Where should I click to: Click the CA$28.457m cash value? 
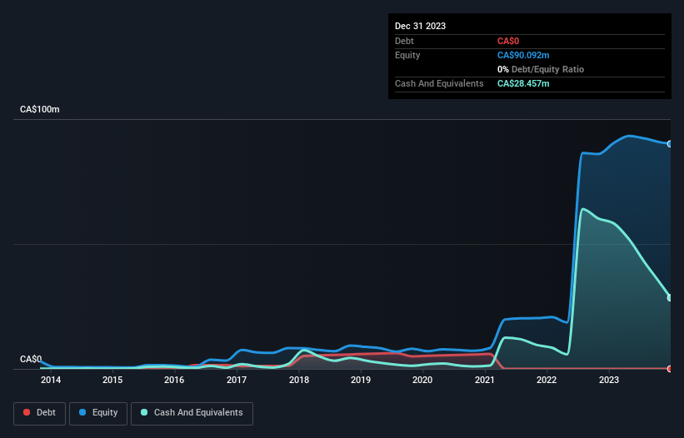click(523, 83)
